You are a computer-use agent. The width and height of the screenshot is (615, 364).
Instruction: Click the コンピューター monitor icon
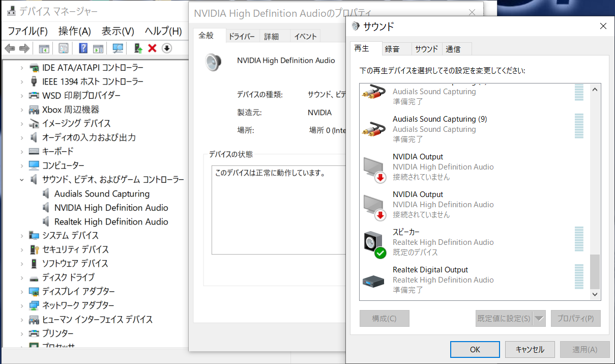(34, 165)
